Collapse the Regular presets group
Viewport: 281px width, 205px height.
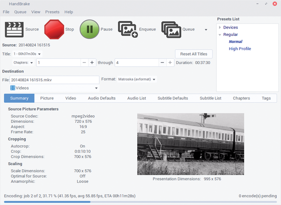tap(220, 35)
